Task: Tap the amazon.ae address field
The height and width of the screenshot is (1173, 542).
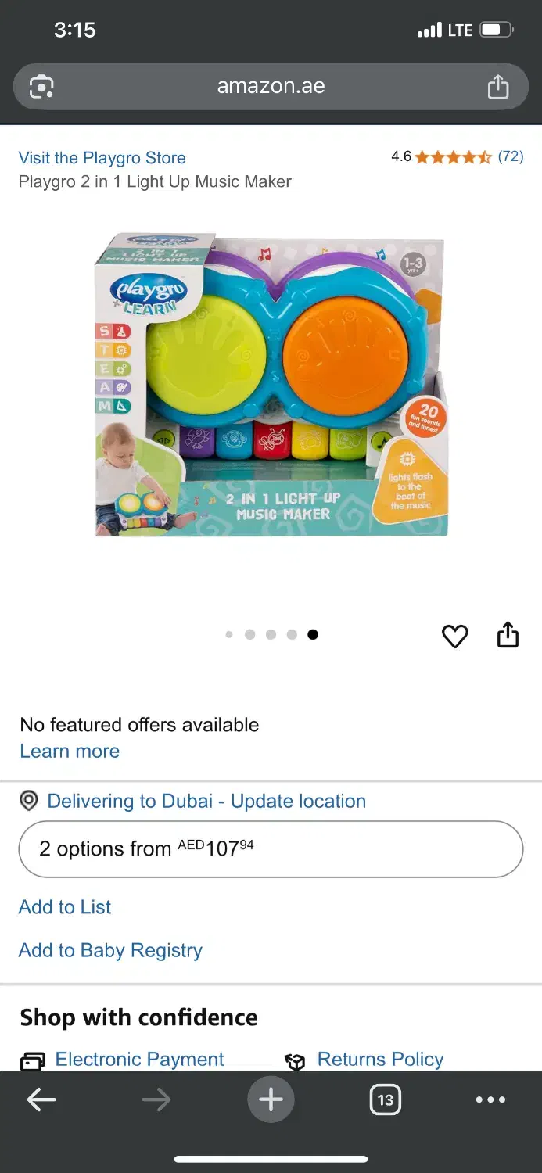Action: (x=271, y=86)
